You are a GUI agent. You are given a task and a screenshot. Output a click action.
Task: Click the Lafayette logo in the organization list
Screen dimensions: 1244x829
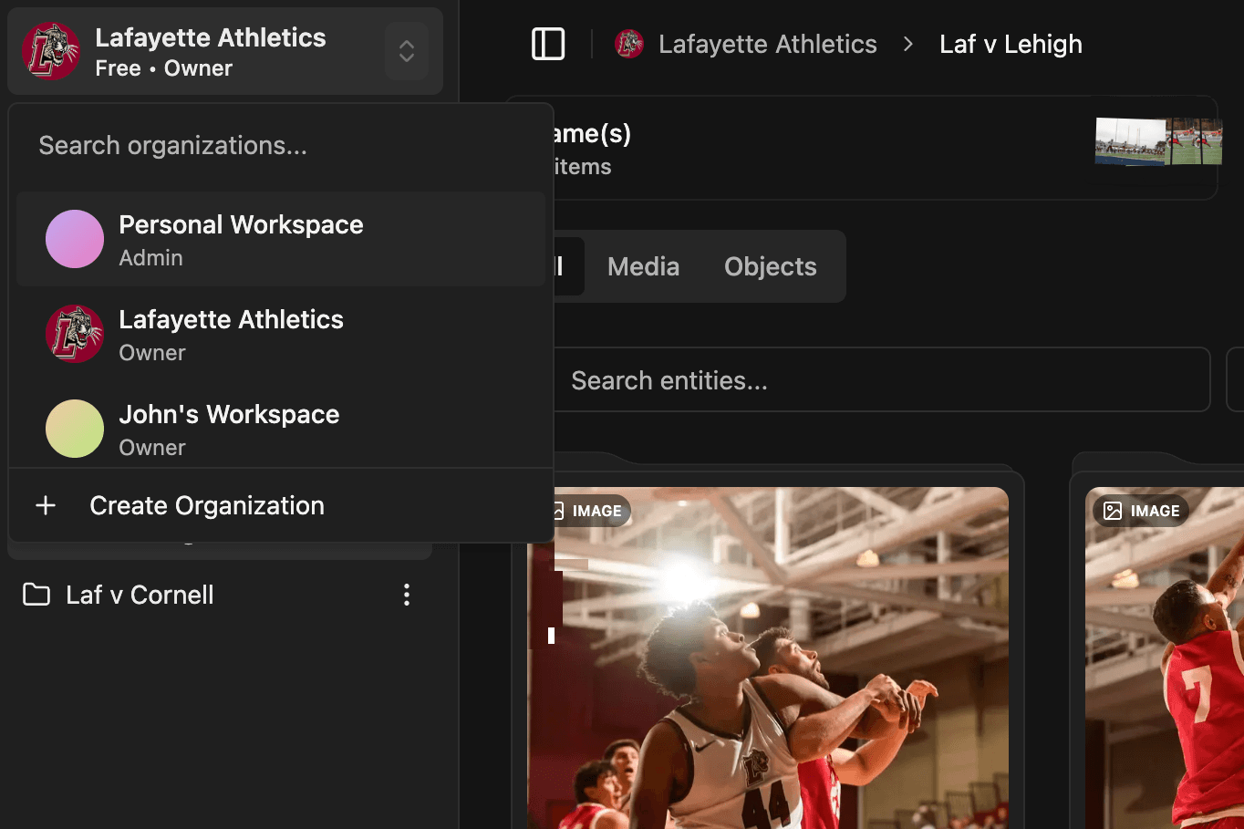point(75,334)
